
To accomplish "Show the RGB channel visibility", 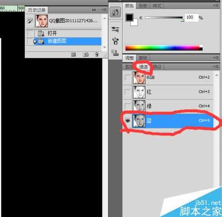I will (x=128, y=78).
